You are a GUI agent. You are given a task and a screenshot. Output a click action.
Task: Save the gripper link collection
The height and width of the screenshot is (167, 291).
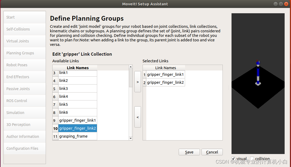coord(189,152)
